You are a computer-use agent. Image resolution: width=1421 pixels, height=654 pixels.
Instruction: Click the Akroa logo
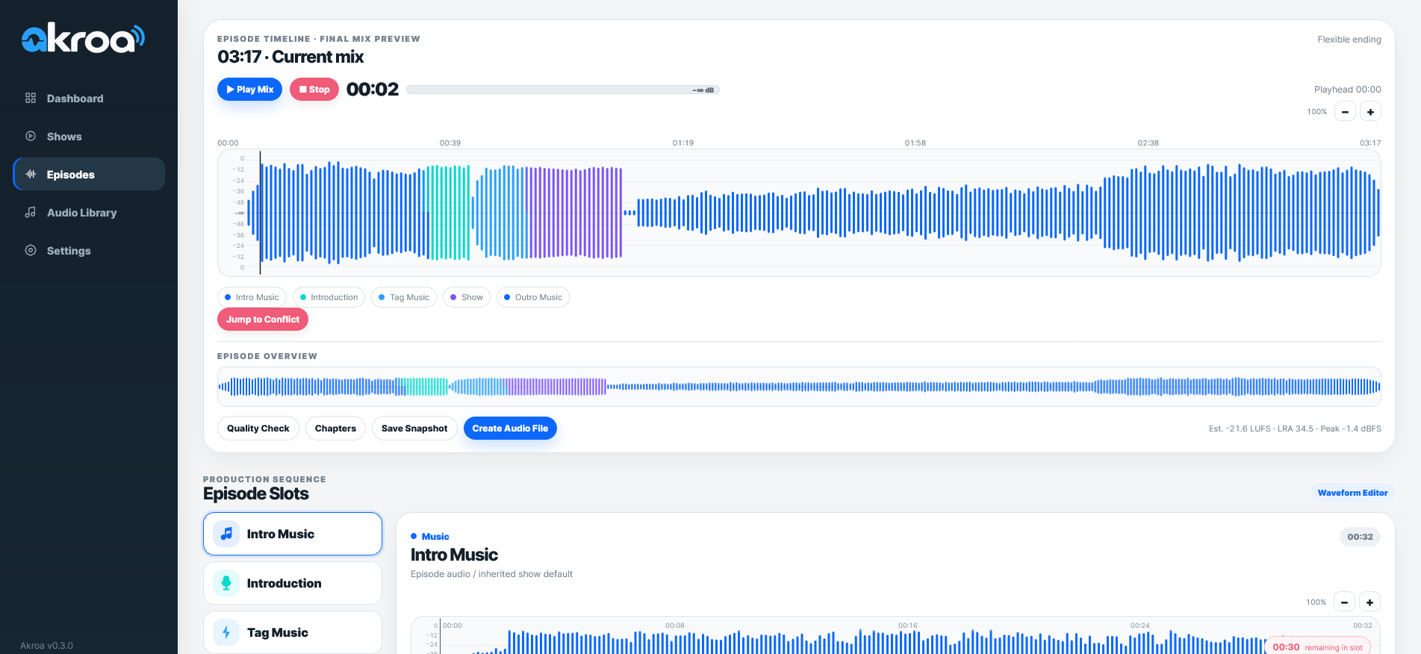tap(83, 38)
